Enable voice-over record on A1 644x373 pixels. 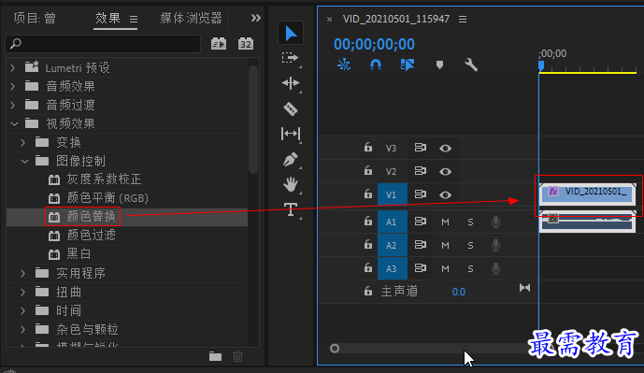tap(495, 222)
